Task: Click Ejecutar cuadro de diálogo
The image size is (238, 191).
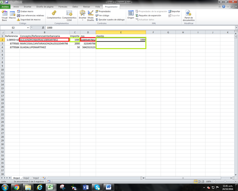Action: pos(110,19)
